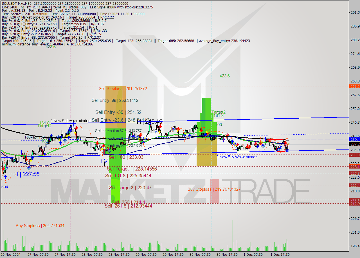Click '0 New Buy Wave started' text
The width and height of the screenshot is (360, 258).
[237, 157]
